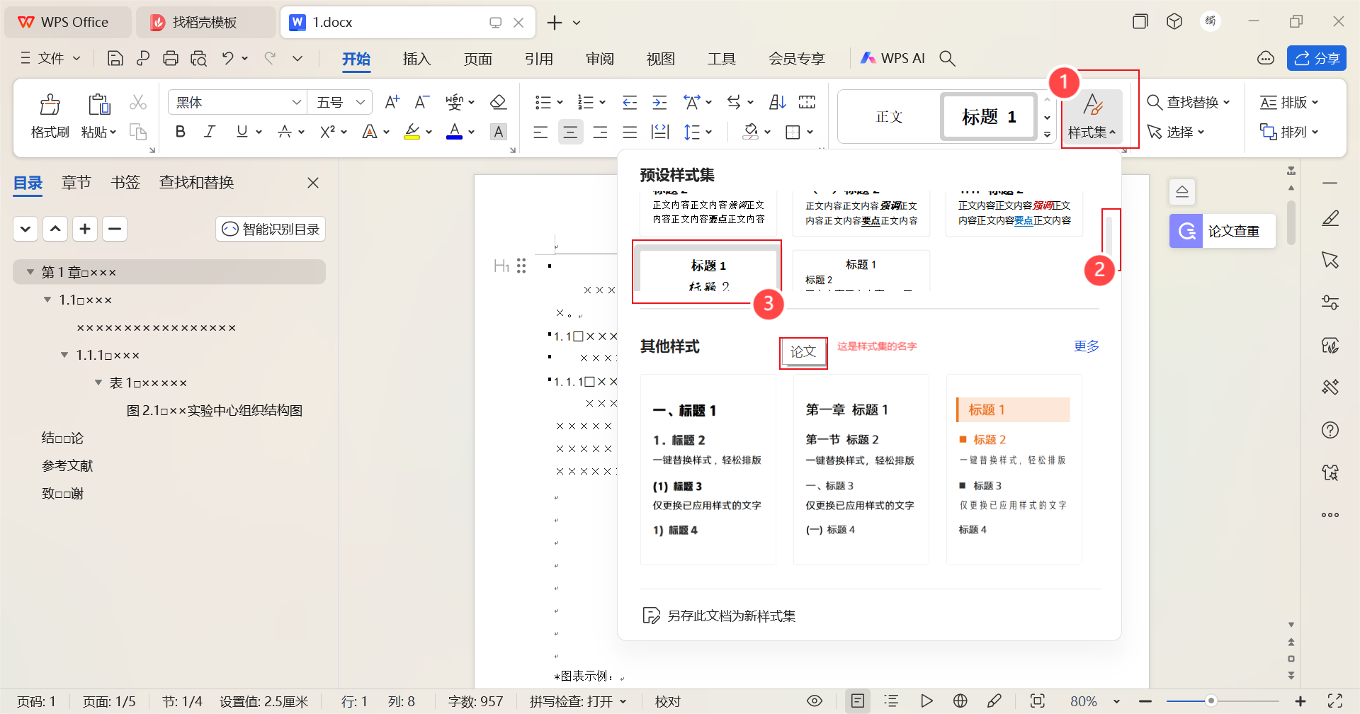Click the cut scissors icon
This screenshot has height=714, width=1360.
click(138, 103)
